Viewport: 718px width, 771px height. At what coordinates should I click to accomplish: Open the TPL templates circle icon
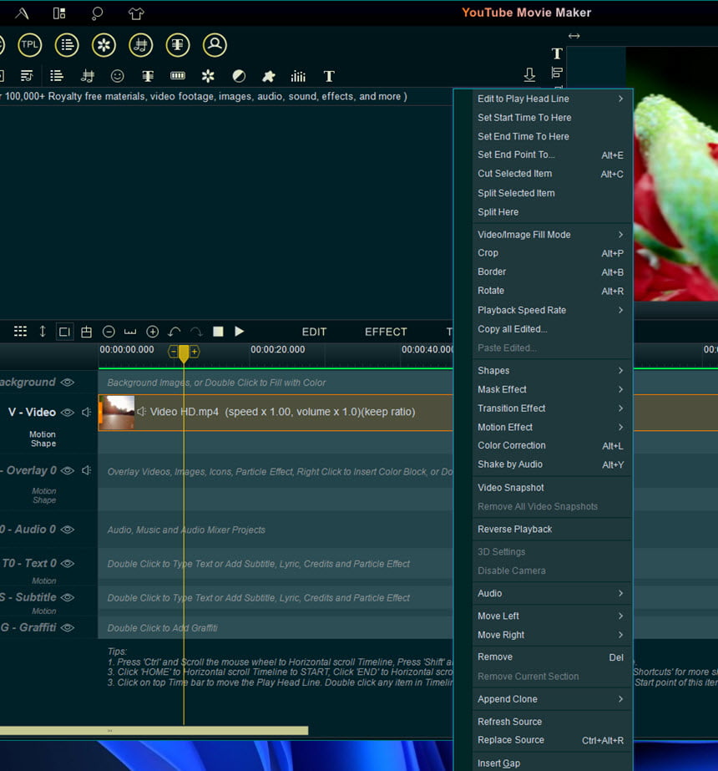[x=29, y=45]
